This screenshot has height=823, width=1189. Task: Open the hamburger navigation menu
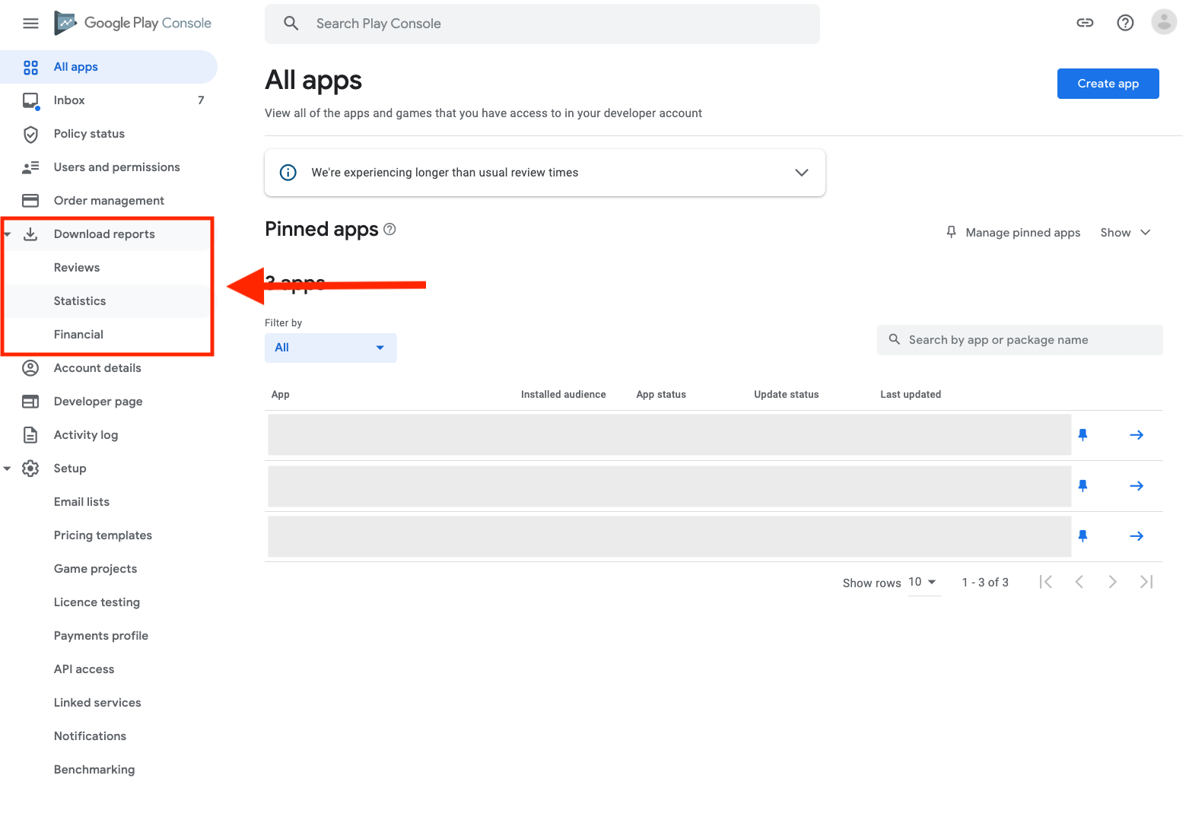[30, 24]
